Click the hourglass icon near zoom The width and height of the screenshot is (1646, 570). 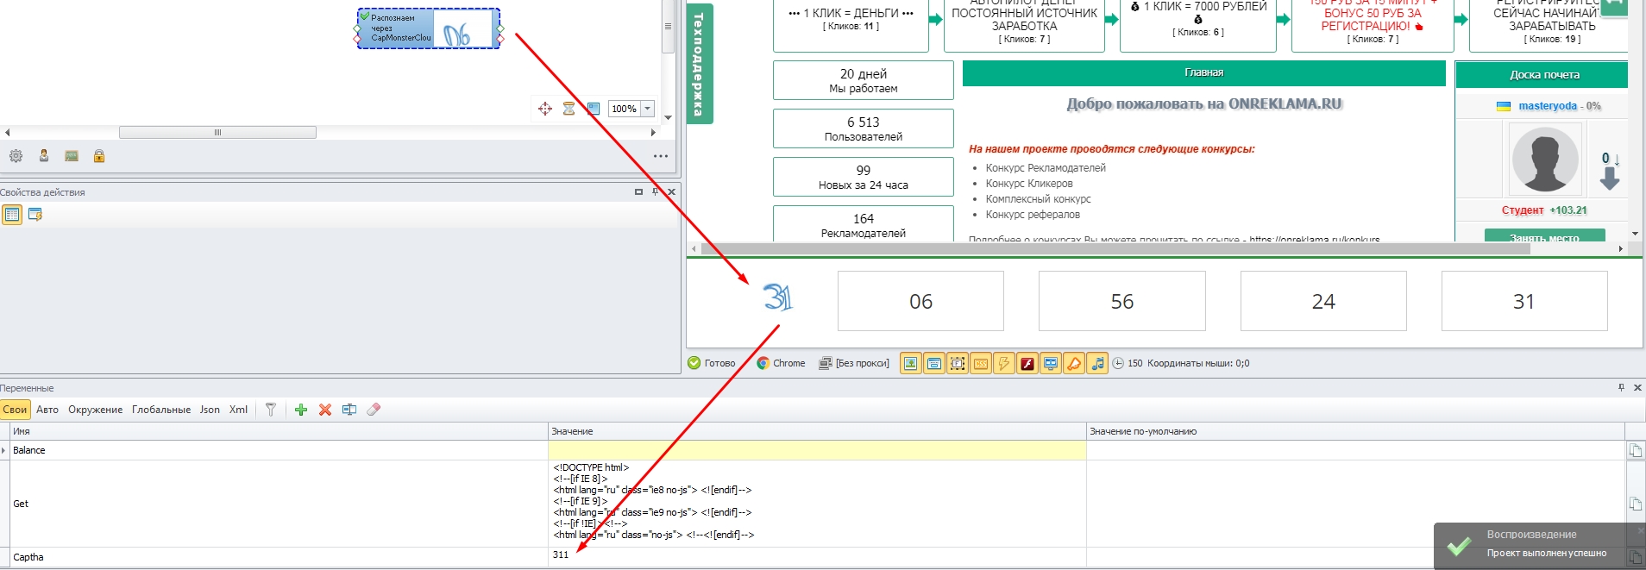569,109
